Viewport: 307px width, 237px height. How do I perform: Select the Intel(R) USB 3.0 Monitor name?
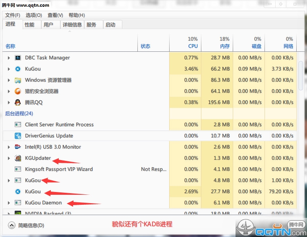tap(53, 147)
